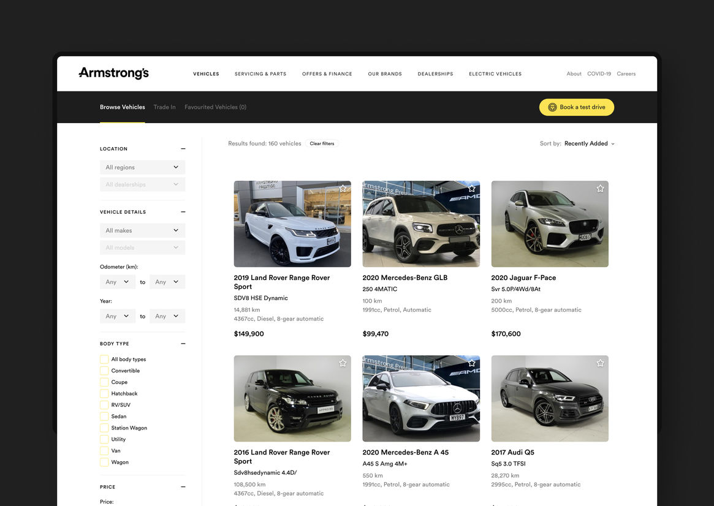This screenshot has width=714, height=506.
Task: Enable the RV/SUV body type filter
Action: [x=104, y=405]
